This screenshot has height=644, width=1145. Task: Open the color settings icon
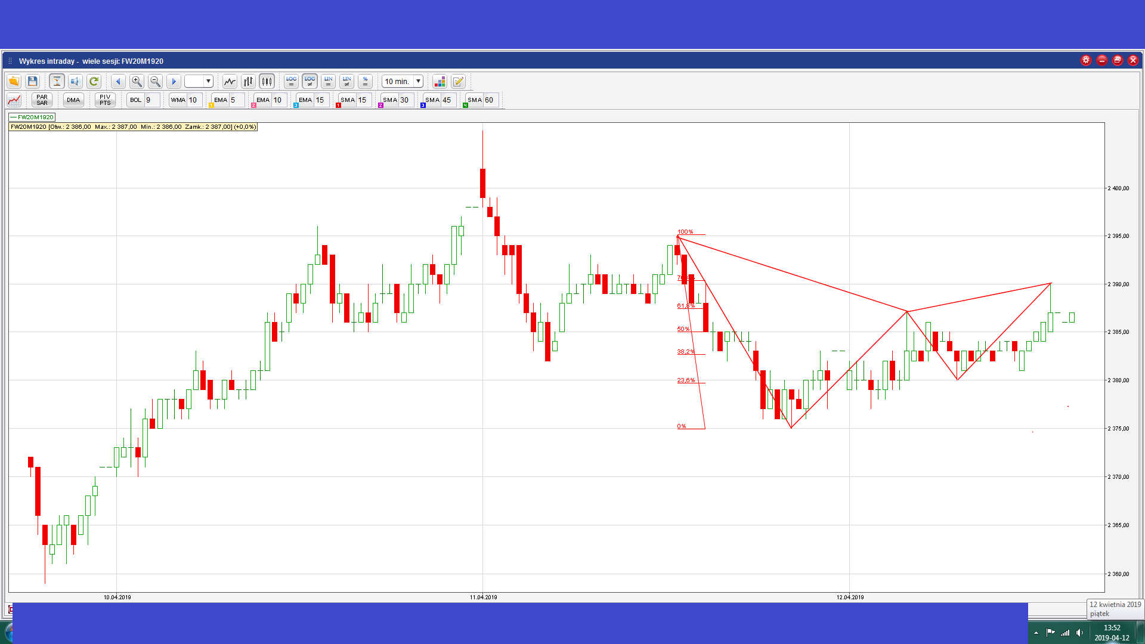[x=440, y=81]
